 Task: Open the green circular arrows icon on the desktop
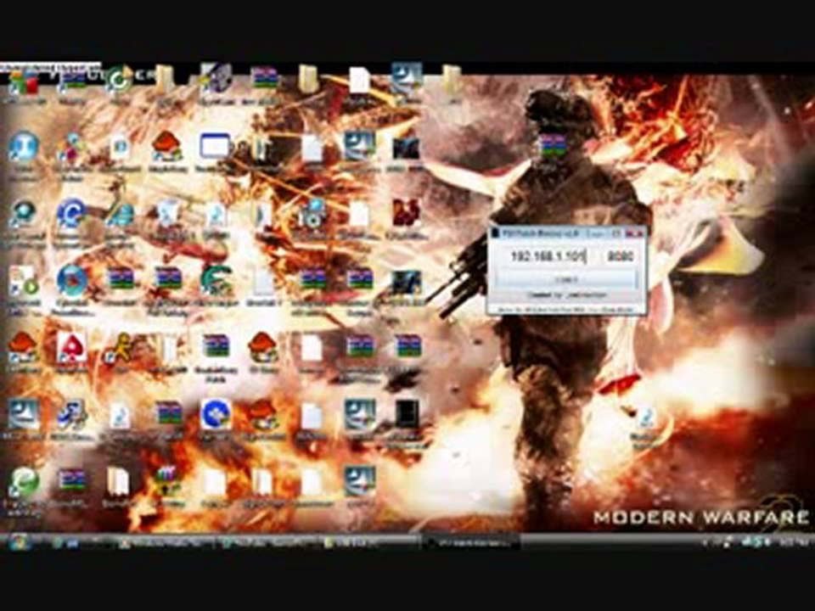click(120, 80)
